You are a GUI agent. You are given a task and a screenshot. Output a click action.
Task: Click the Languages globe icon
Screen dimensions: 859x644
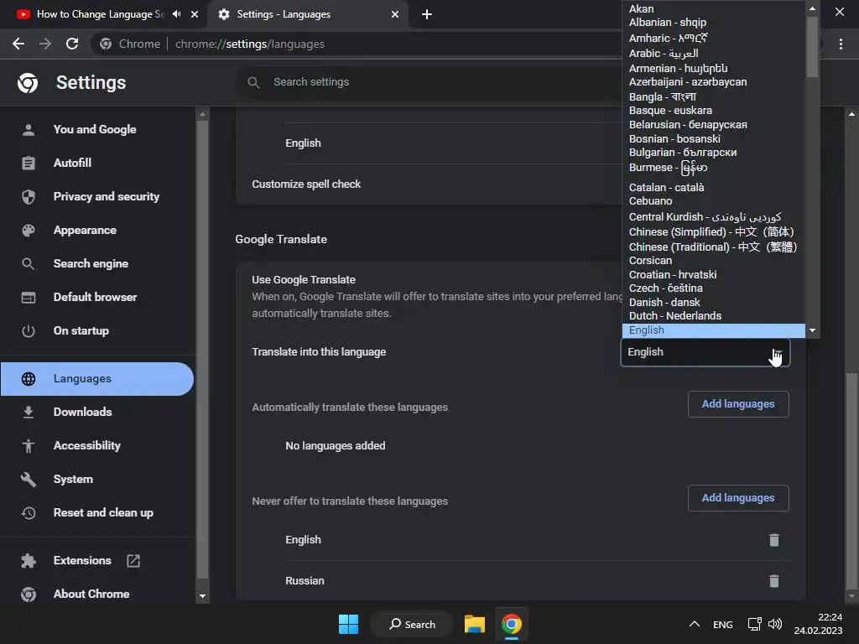[28, 379]
